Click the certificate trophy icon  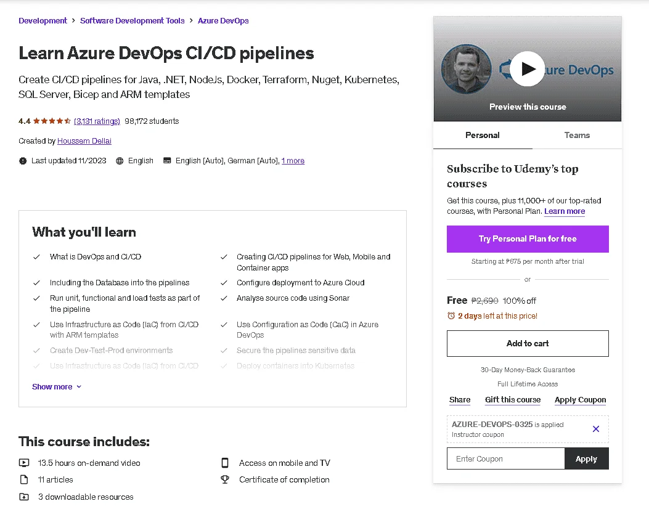click(x=225, y=479)
